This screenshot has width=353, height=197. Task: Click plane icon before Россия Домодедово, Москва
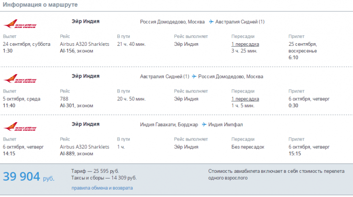pos(194,76)
